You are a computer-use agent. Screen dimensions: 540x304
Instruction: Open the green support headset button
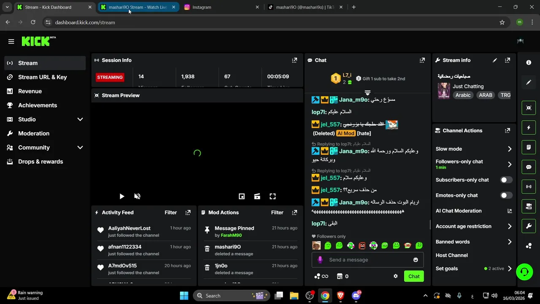pyautogui.click(x=524, y=271)
